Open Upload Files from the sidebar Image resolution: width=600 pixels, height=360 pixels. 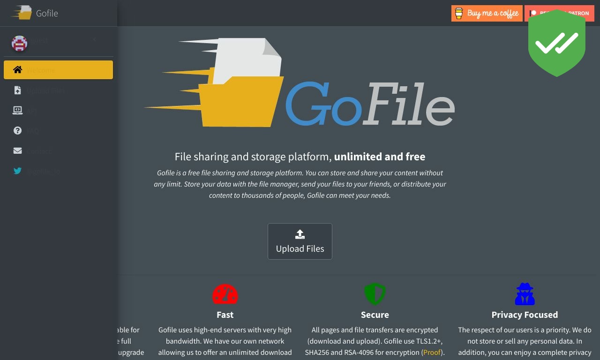click(58, 90)
